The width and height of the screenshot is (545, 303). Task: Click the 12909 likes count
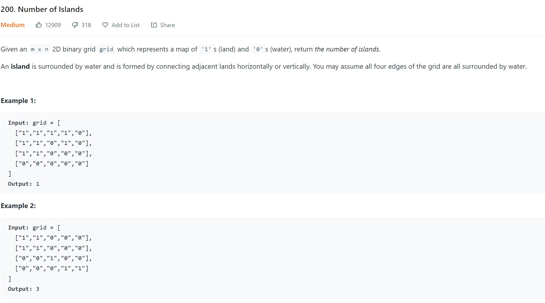(53, 25)
